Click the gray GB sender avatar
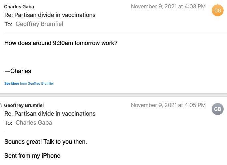Screen dimensions: 227x165 [217, 109]
